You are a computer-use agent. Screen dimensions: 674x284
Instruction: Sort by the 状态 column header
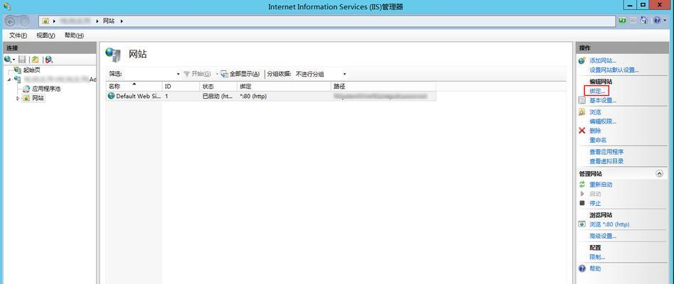tap(218, 86)
